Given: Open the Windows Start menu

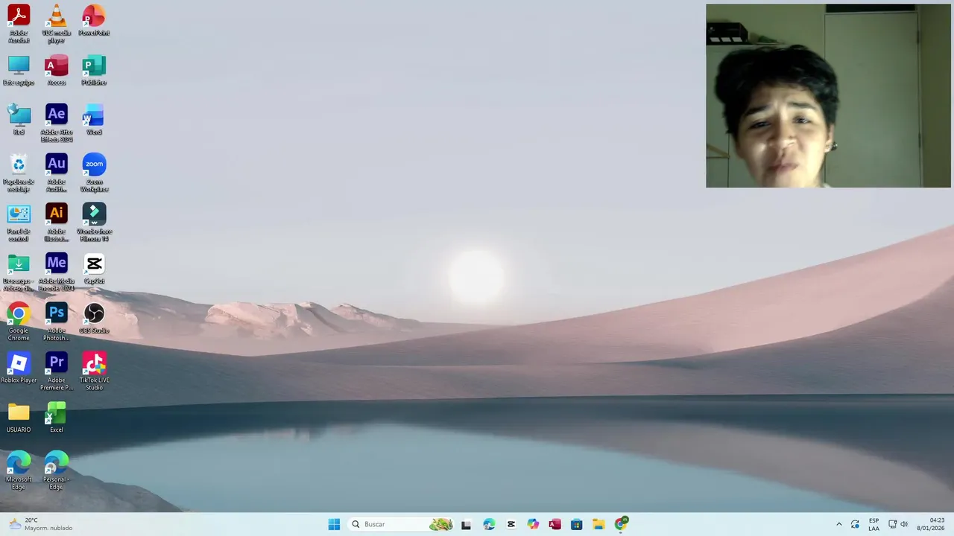Looking at the screenshot, I should [334, 524].
